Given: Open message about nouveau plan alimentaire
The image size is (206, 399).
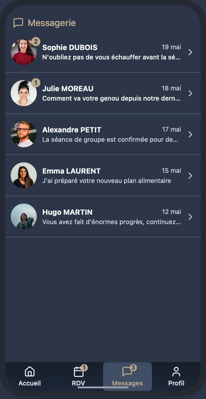Looking at the screenshot, I should (107, 181).
